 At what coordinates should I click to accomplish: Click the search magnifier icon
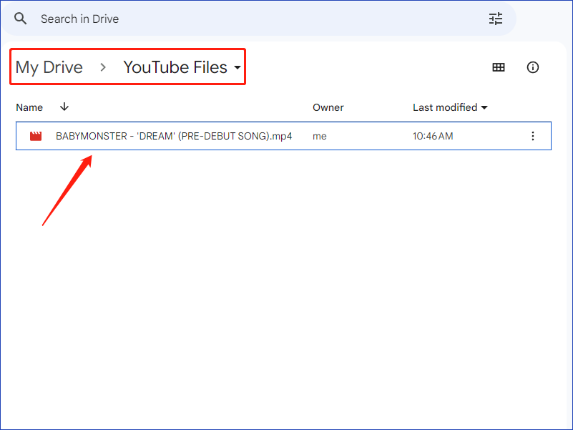point(21,19)
